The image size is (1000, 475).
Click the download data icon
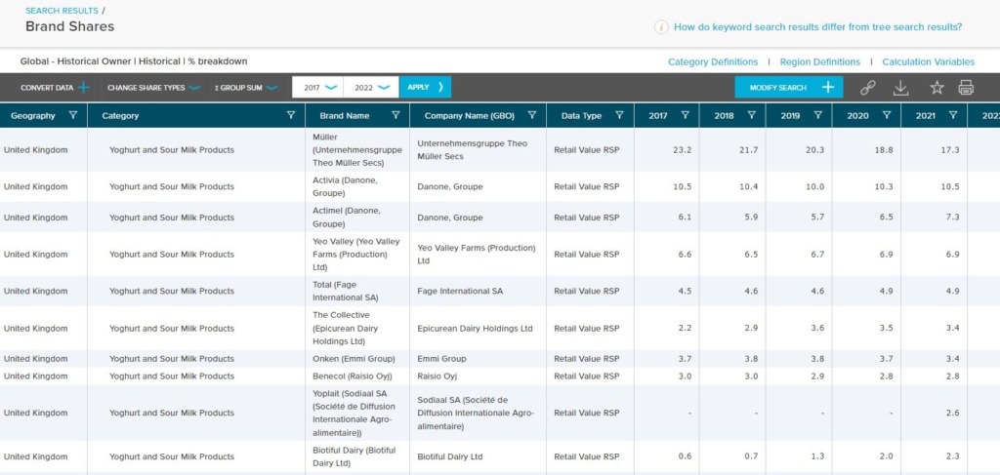point(901,88)
